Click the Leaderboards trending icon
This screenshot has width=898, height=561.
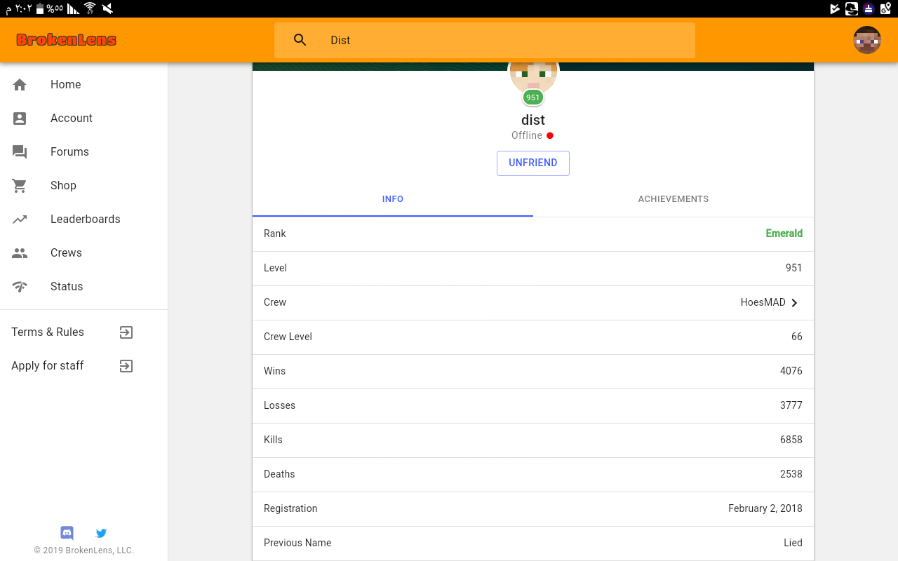click(x=20, y=219)
